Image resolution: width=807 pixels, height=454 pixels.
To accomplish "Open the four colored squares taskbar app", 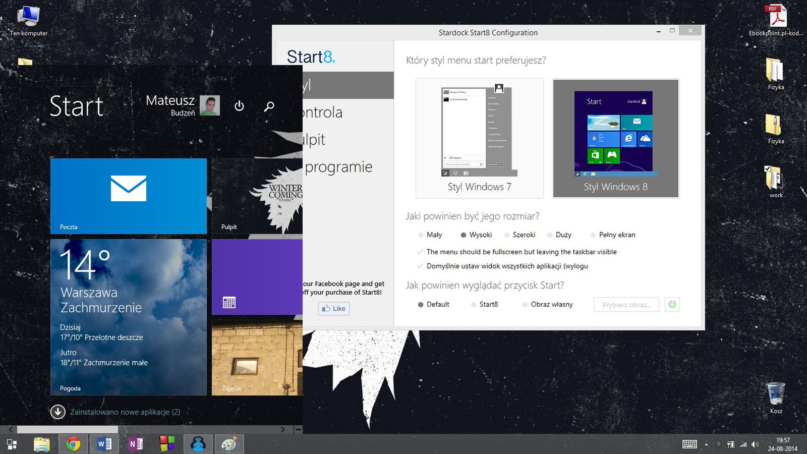I will click(x=167, y=444).
